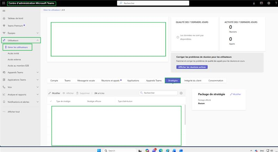Click the volume icon in system tray
This screenshot has height=152, width=278.
point(272,151)
